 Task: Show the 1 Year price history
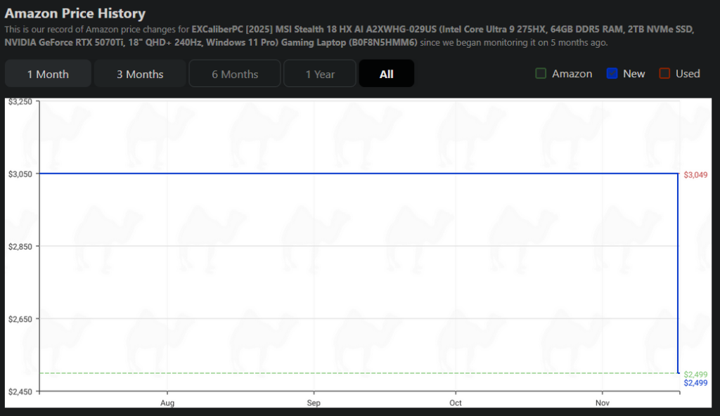click(x=320, y=74)
